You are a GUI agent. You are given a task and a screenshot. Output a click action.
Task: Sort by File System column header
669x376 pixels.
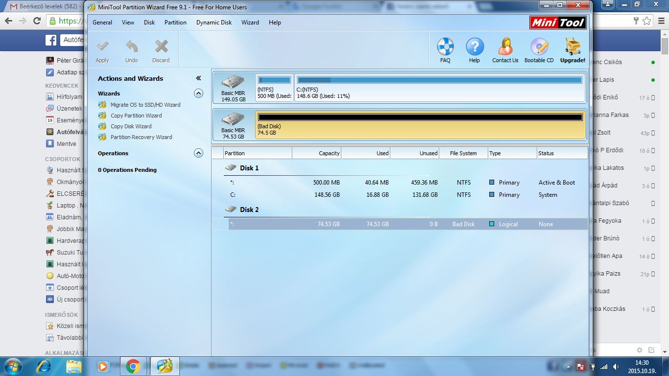point(464,153)
